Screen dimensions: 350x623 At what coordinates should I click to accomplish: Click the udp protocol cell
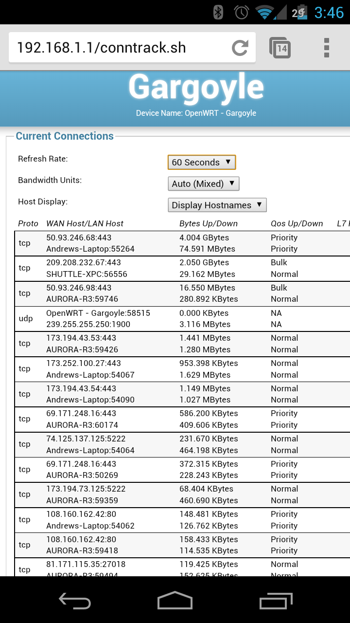pos(26,318)
